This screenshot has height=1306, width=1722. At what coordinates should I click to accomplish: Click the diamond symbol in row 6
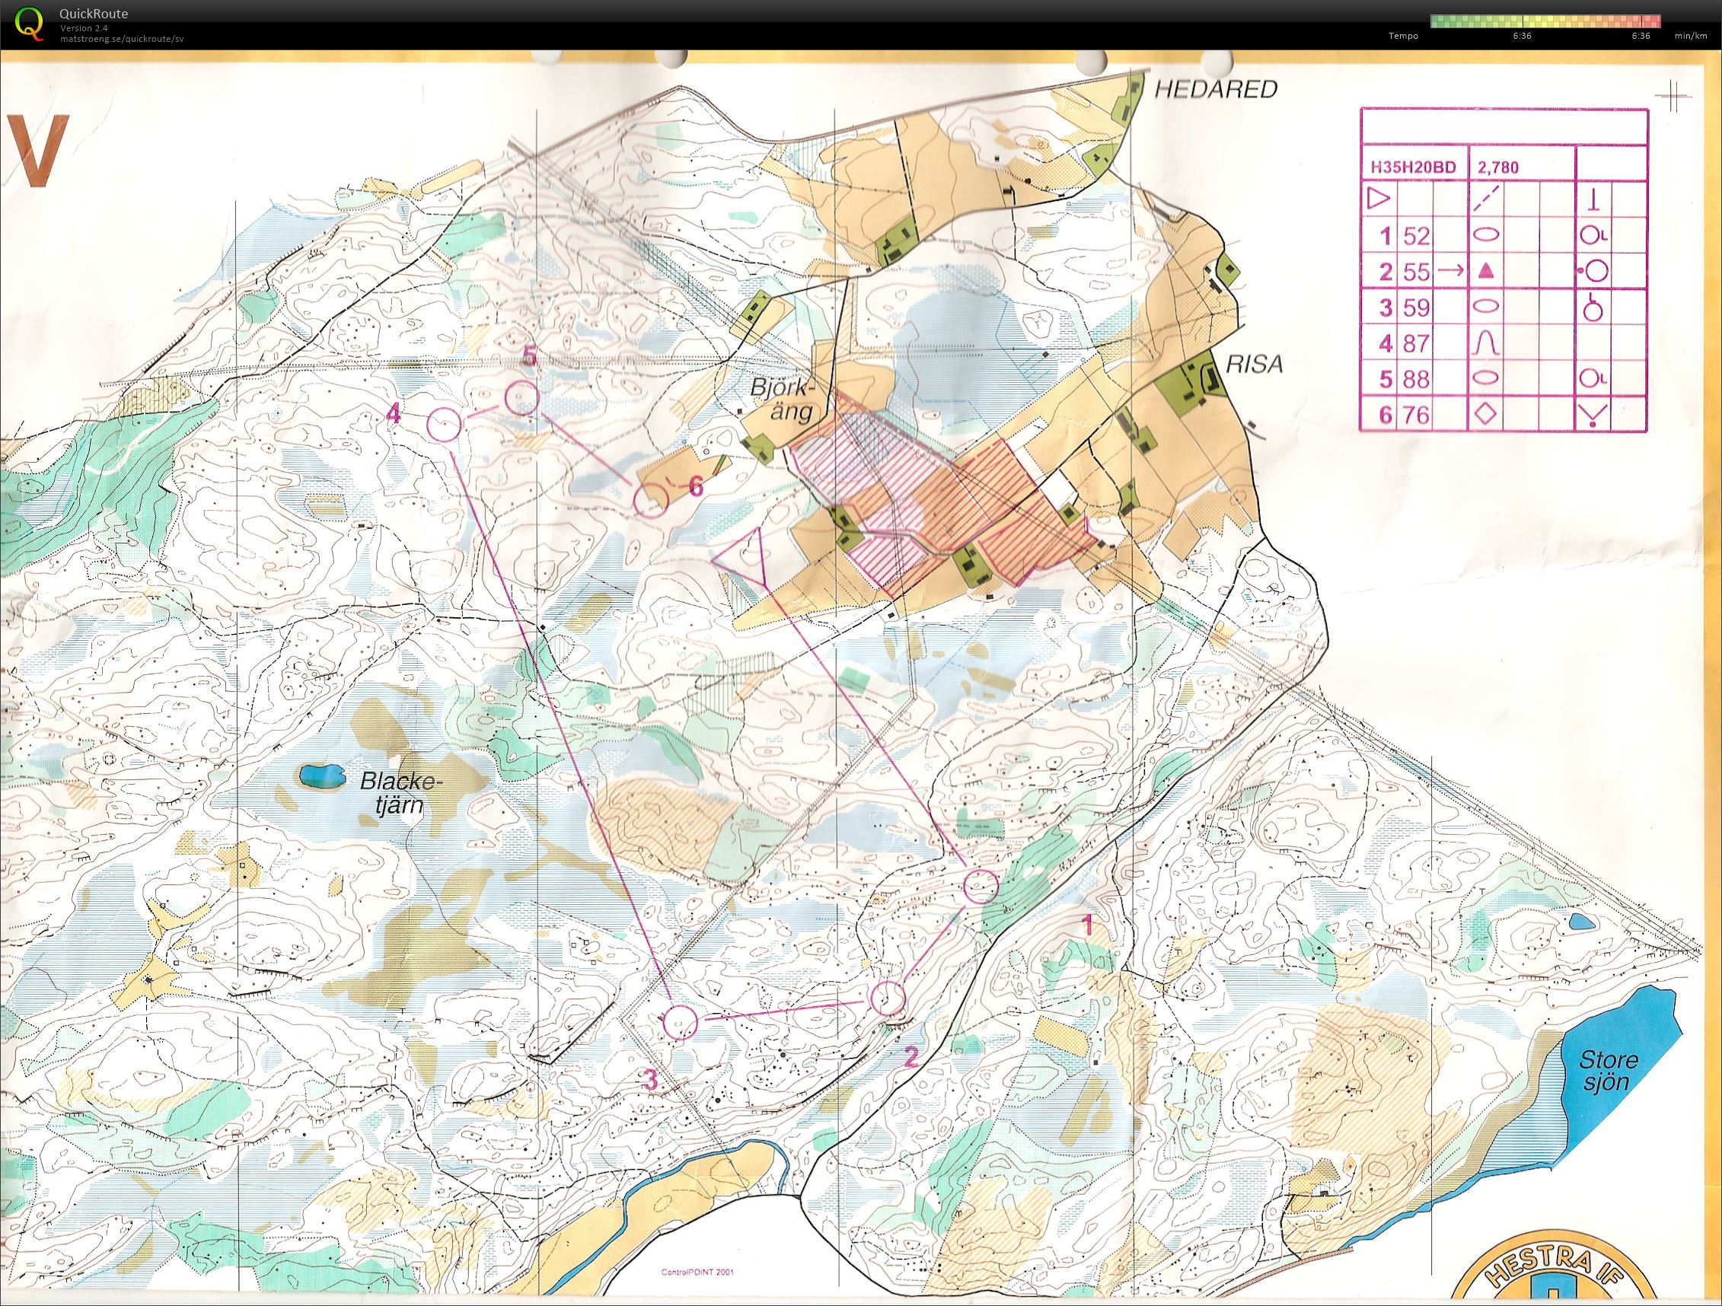coord(1487,415)
